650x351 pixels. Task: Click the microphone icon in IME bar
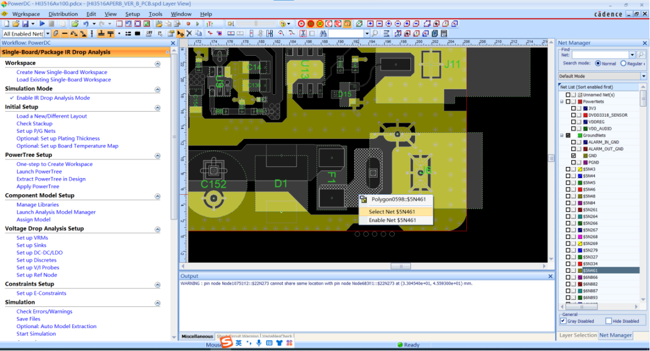pos(259,343)
